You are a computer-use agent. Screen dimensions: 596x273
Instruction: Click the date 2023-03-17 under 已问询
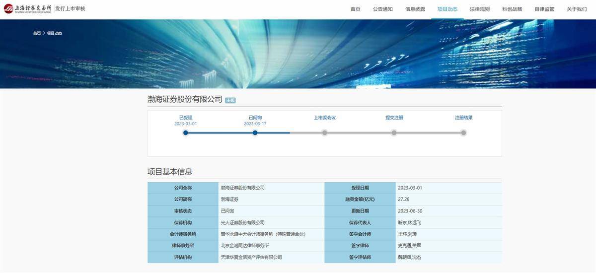click(x=255, y=124)
